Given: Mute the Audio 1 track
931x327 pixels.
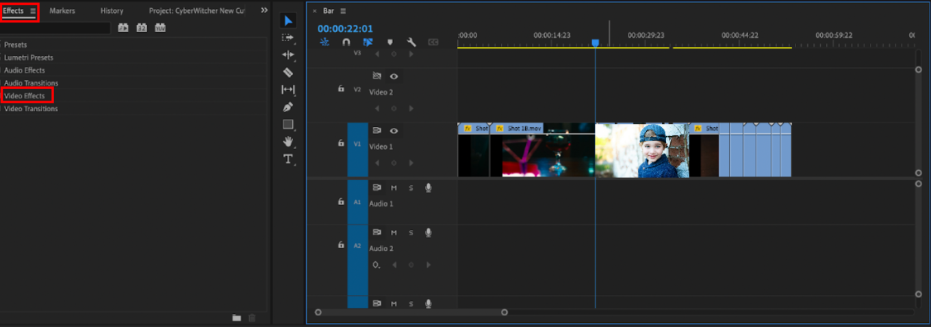Looking at the screenshot, I should [394, 188].
